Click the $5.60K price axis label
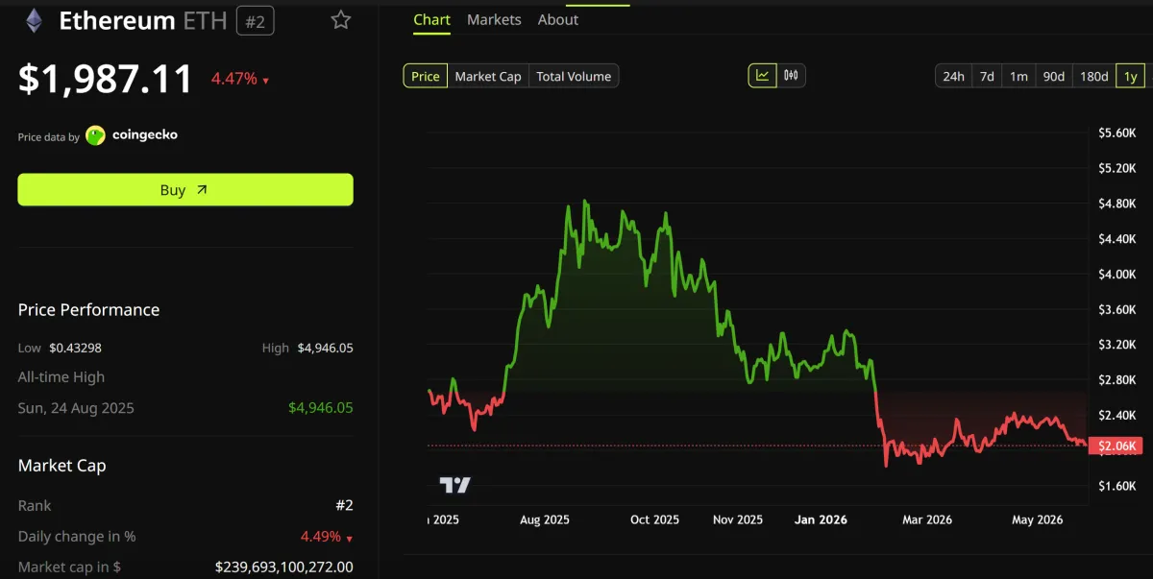 pos(1117,133)
